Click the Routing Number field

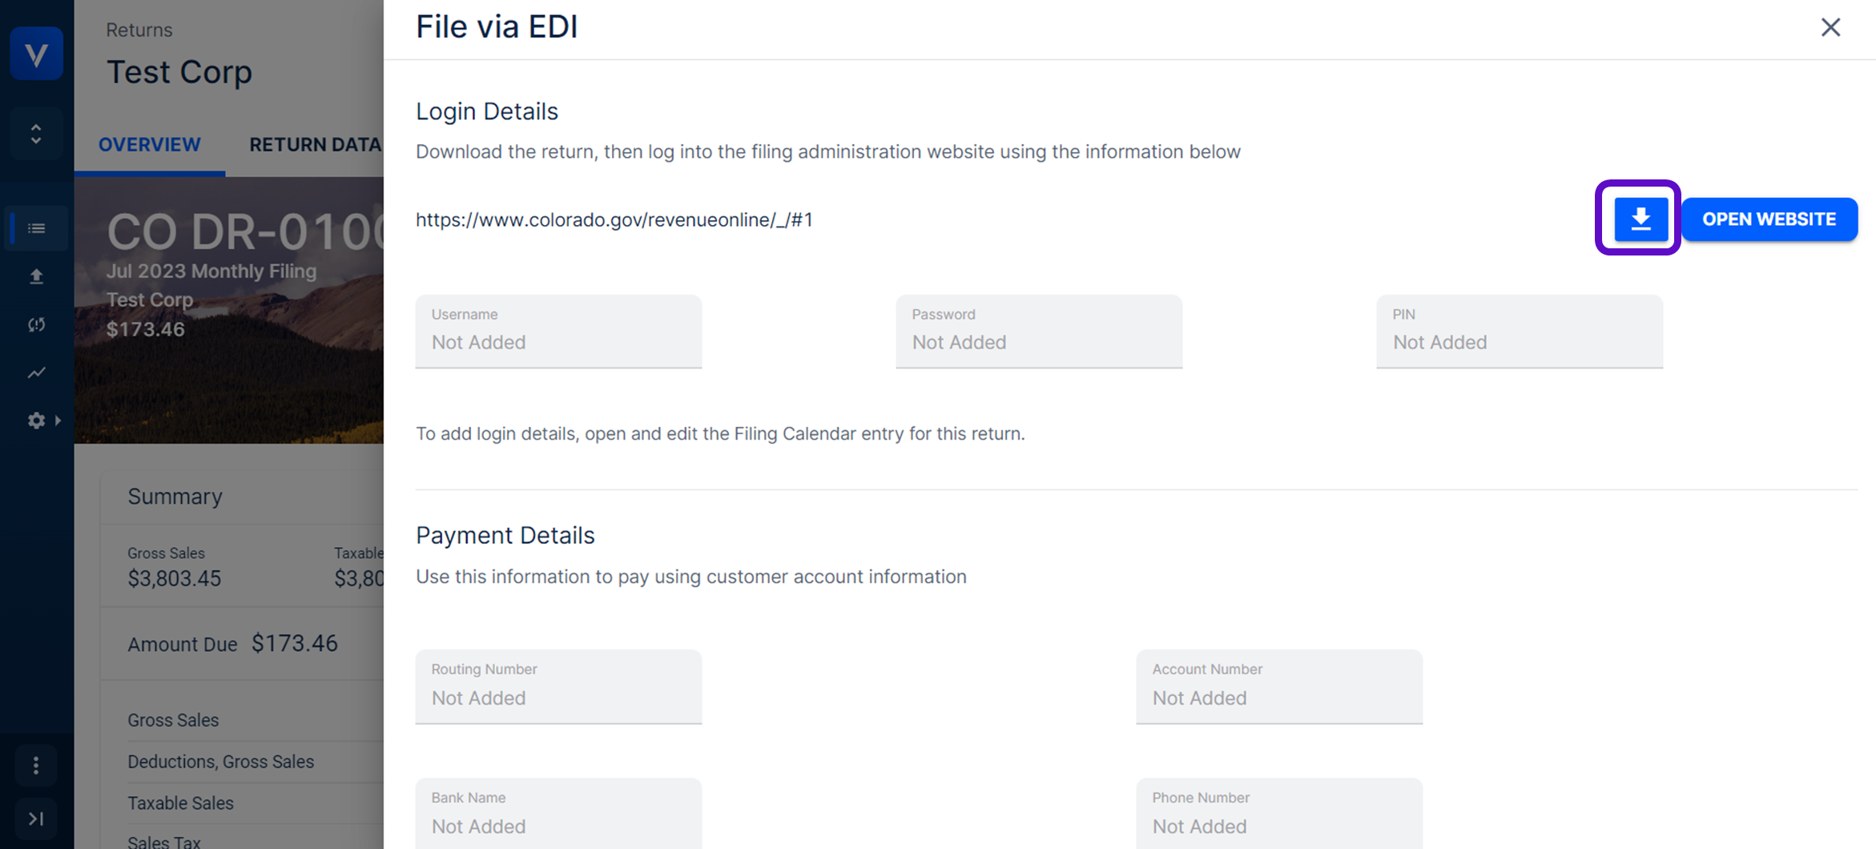558,686
